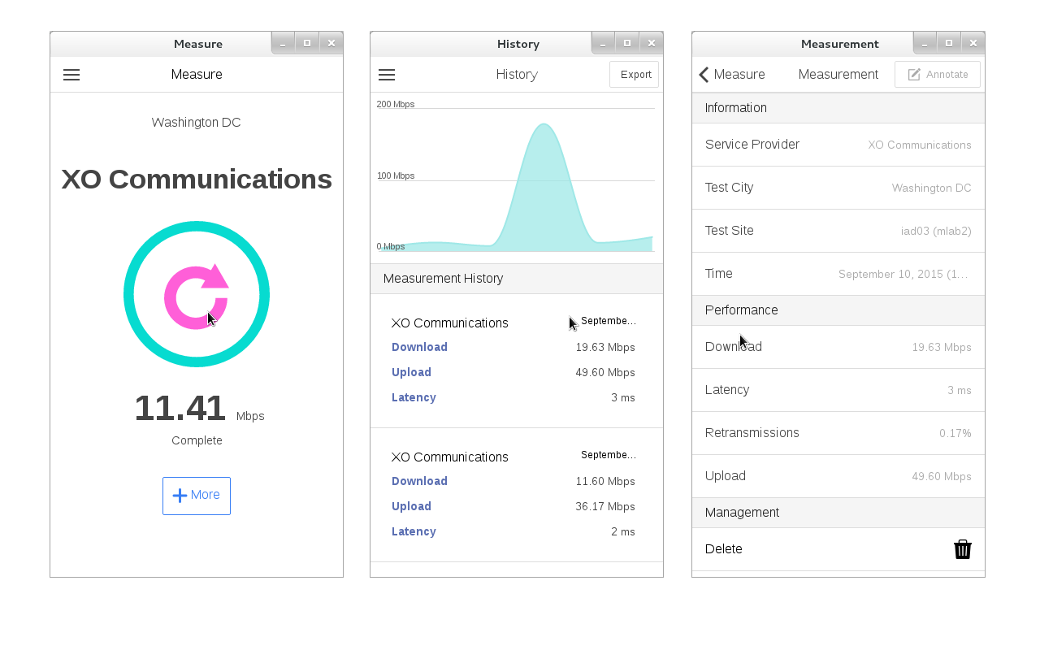Screen dimensions: 1040x650
Task: Click the 100 Mbps axis label
Action: [x=396, y=175]
